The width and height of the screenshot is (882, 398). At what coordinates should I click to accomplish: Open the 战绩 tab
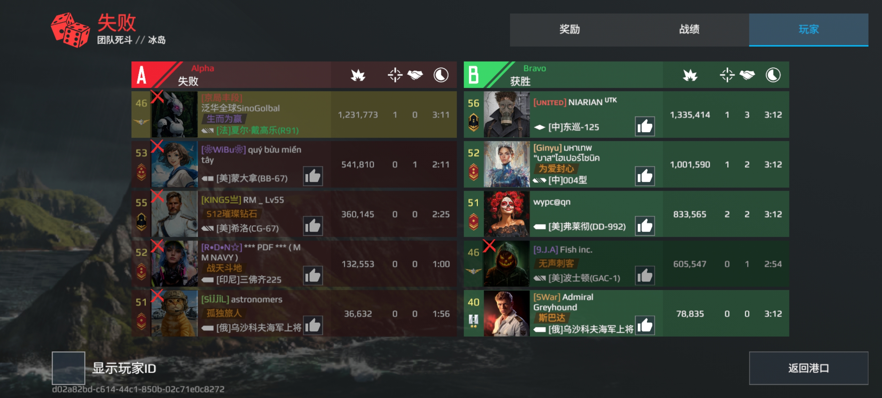[x=689, y=29]
